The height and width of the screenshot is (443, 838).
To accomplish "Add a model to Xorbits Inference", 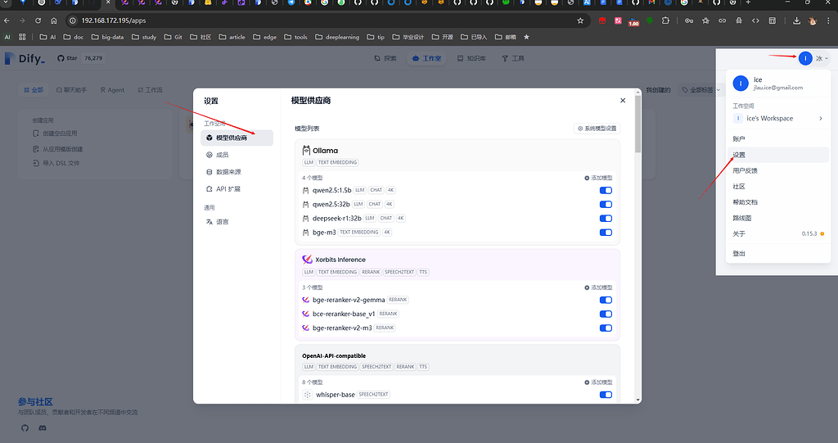I will tap(598, 287).
